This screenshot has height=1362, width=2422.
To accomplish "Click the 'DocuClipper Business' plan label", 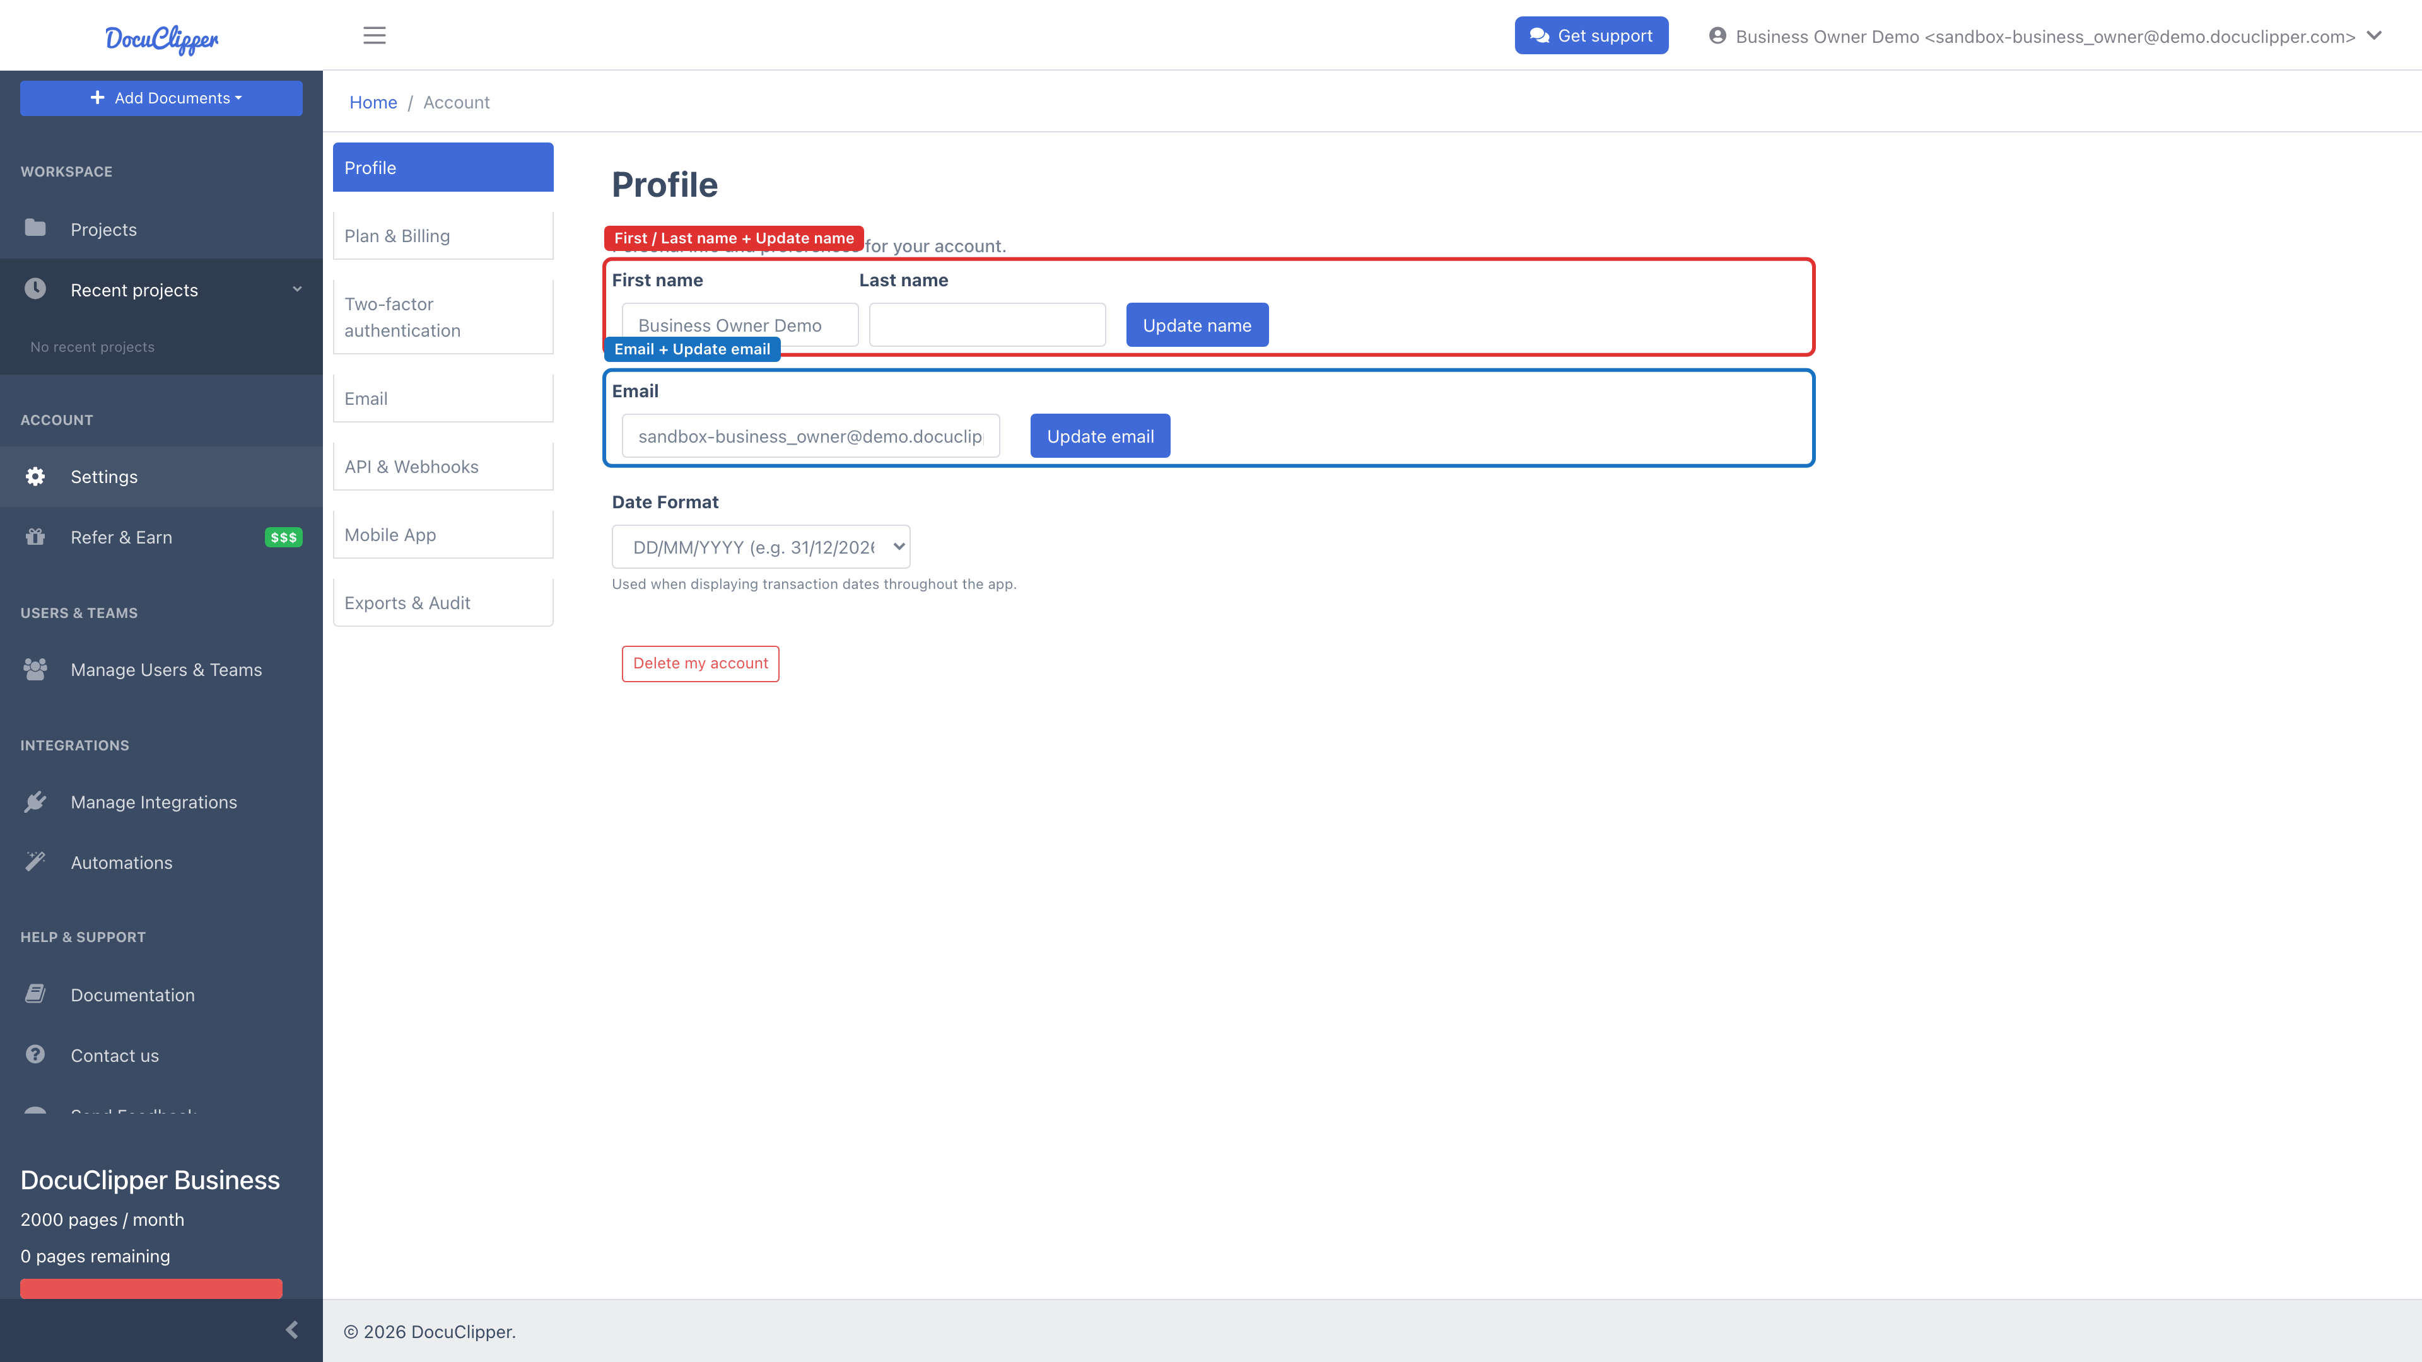I will [151, 1180].
